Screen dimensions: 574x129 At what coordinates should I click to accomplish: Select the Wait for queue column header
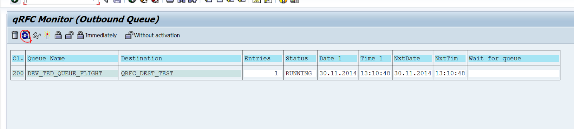(513, 58)
